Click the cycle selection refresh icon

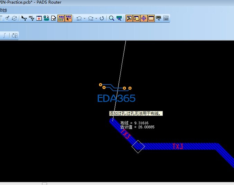[x=14, y=18]
